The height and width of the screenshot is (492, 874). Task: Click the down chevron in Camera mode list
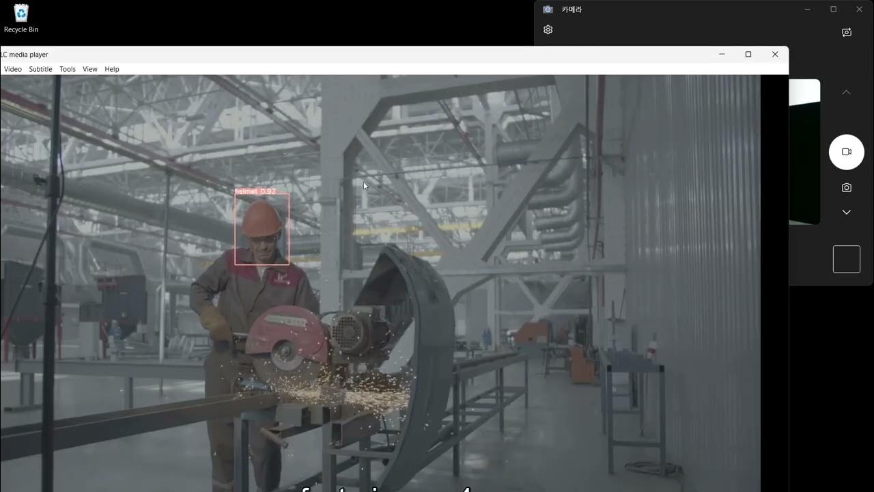[846, 213]
